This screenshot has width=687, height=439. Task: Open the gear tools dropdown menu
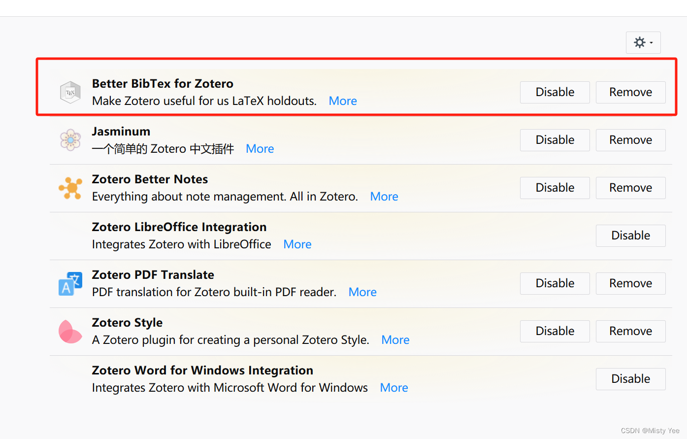[643, 43]
